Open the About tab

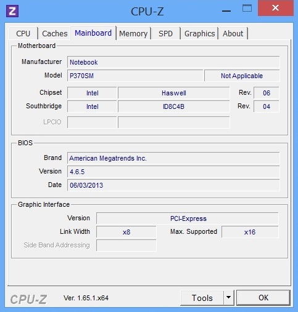[233, 33]
